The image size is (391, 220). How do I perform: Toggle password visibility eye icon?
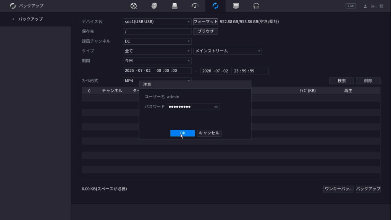216,107
